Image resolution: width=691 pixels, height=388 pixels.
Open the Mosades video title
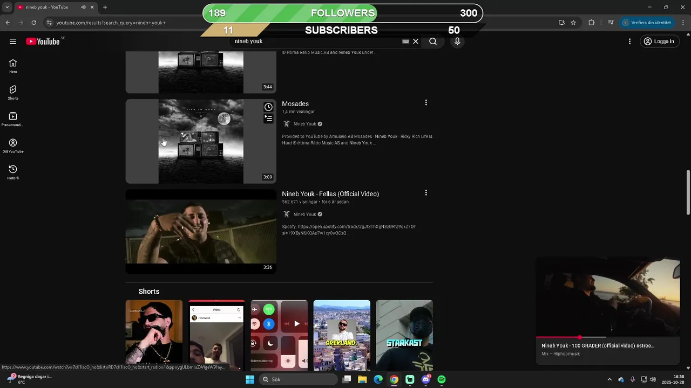click(x=295, y=103)
